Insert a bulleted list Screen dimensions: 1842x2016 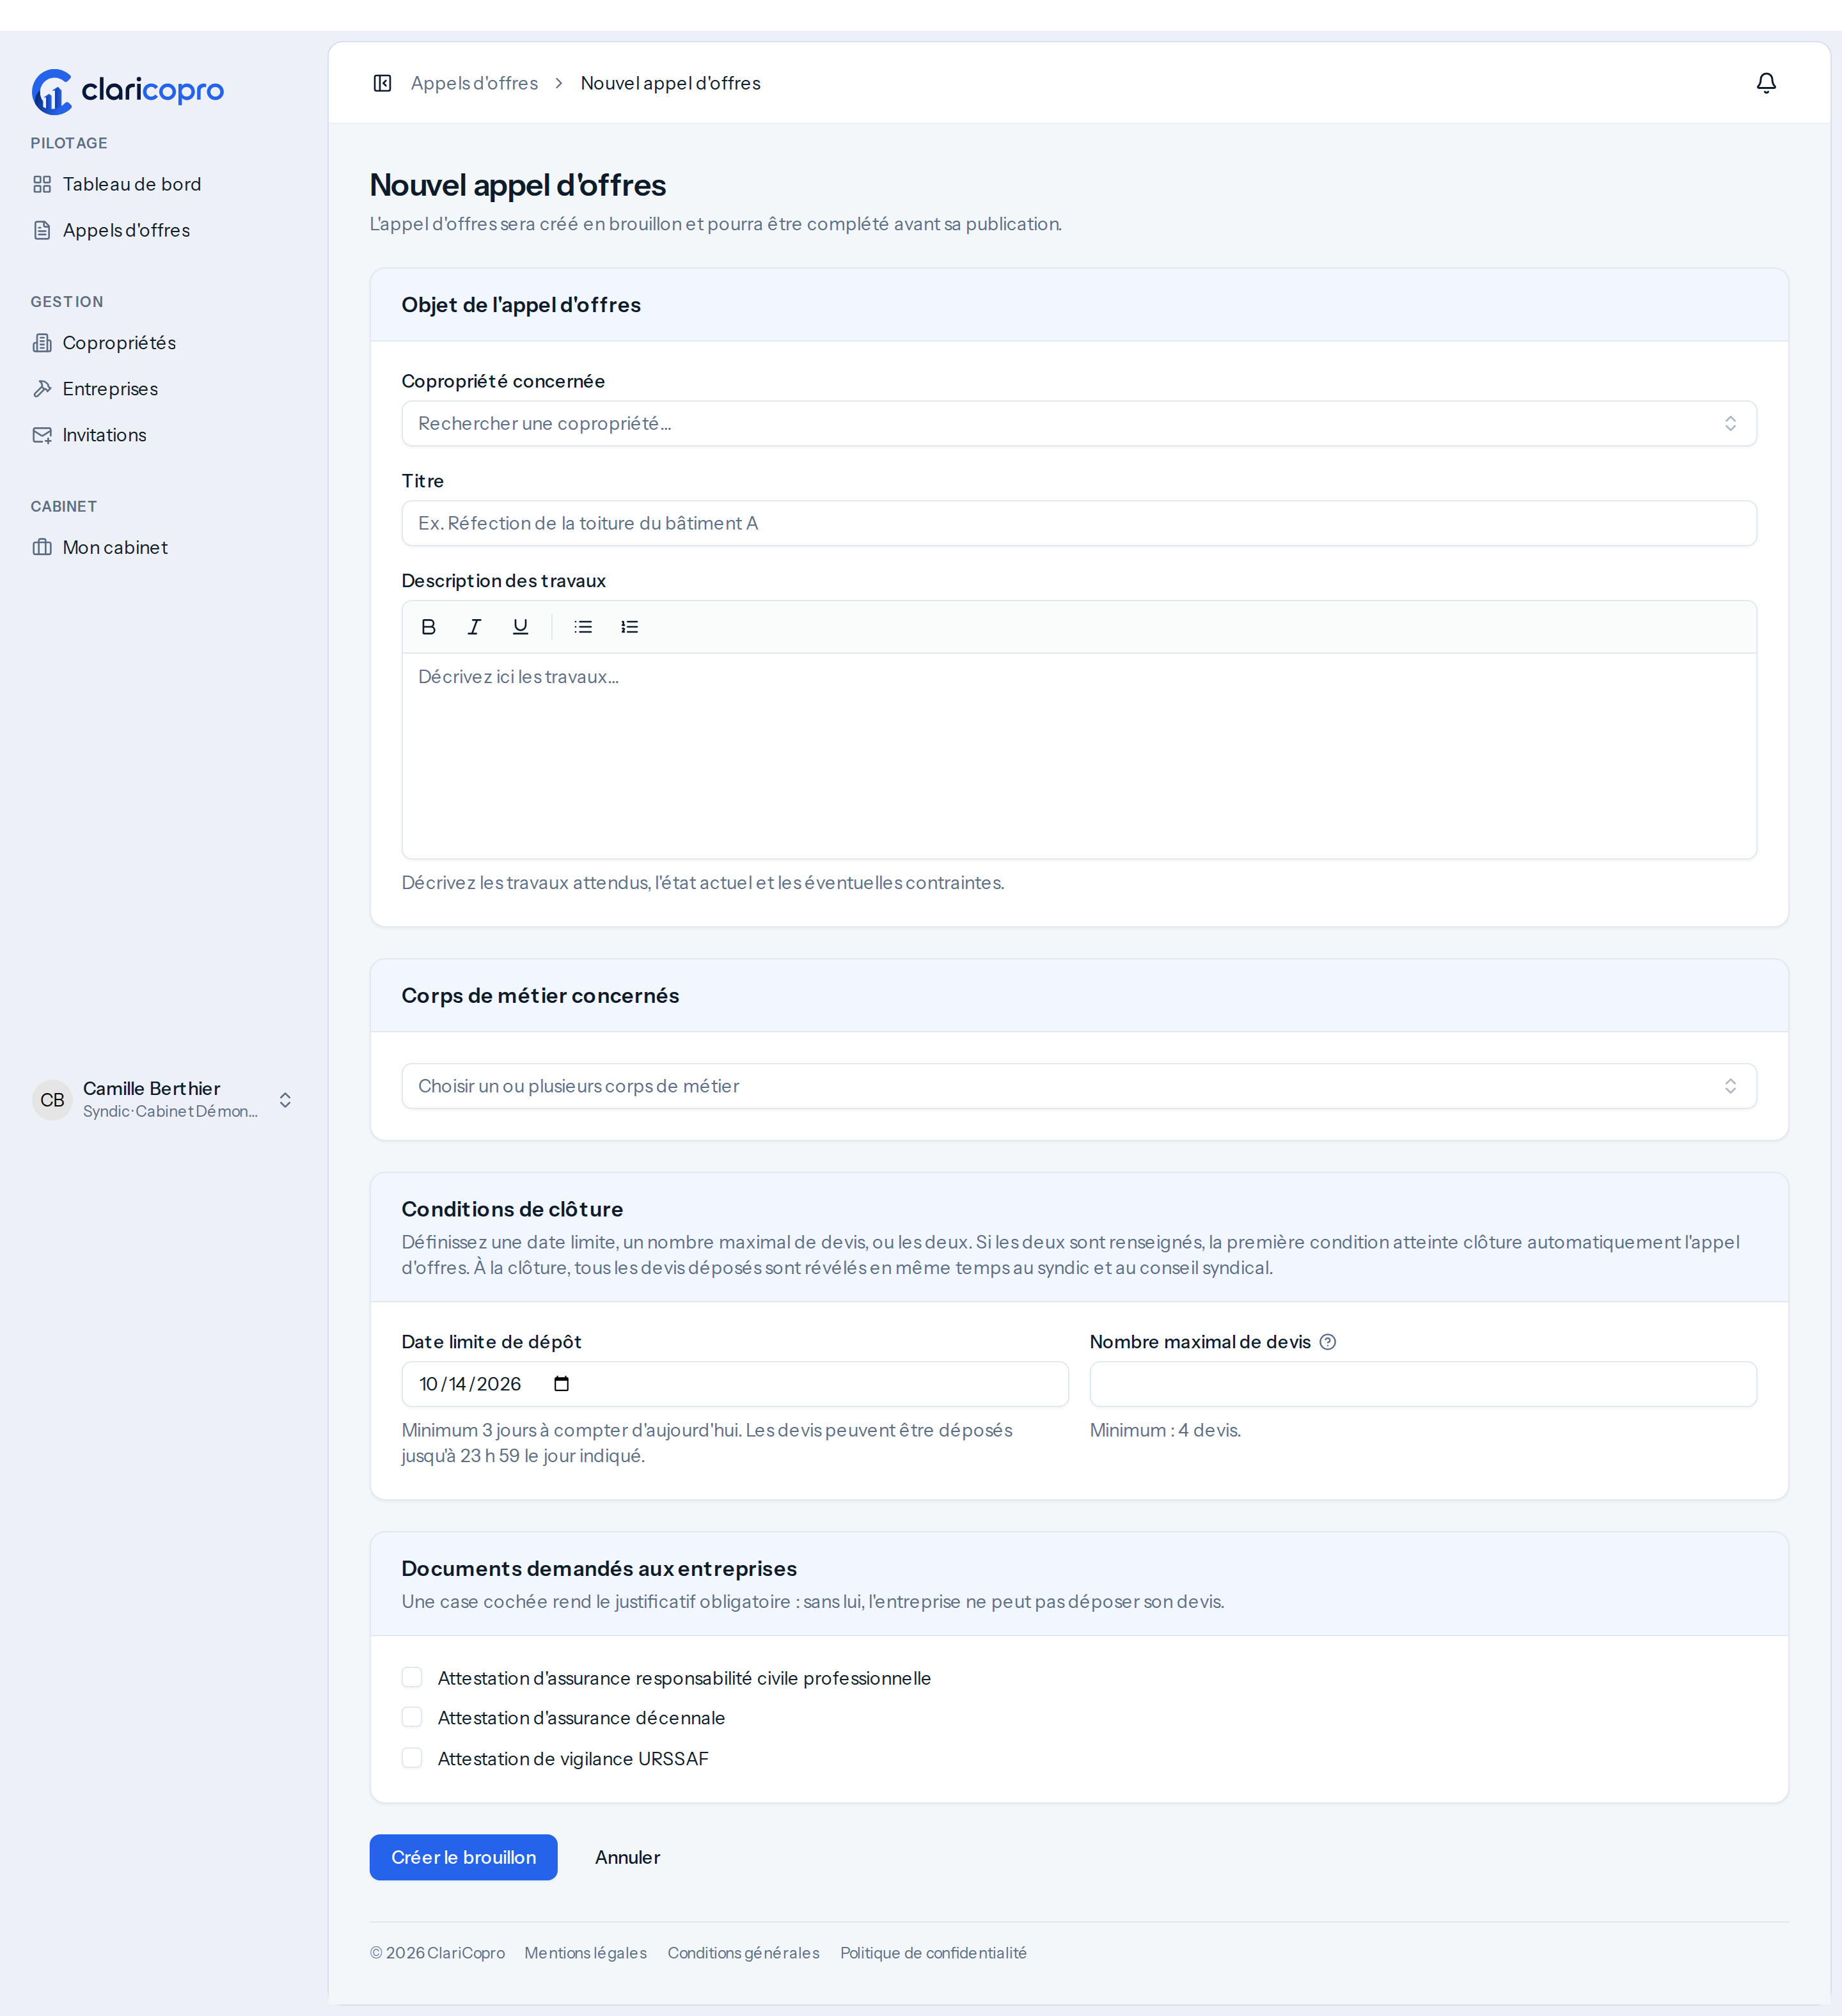coord(583,627)
